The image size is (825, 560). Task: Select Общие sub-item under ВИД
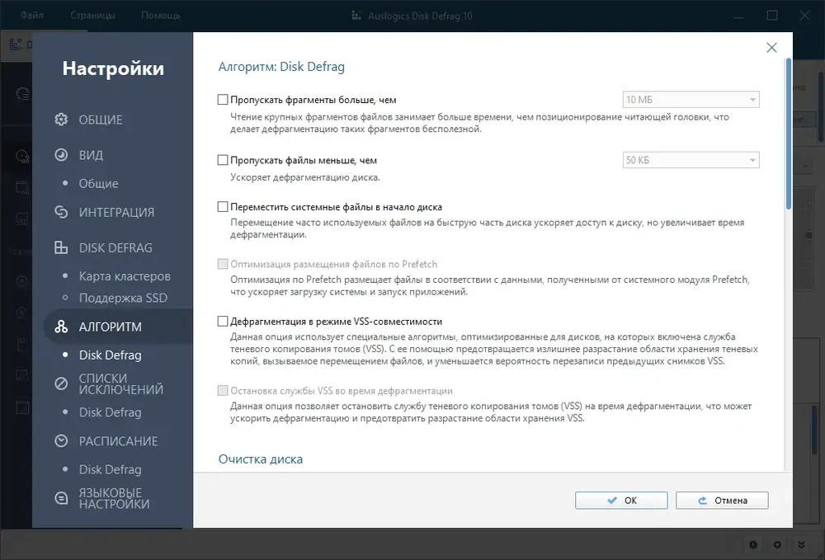click(x=98, y=184)
